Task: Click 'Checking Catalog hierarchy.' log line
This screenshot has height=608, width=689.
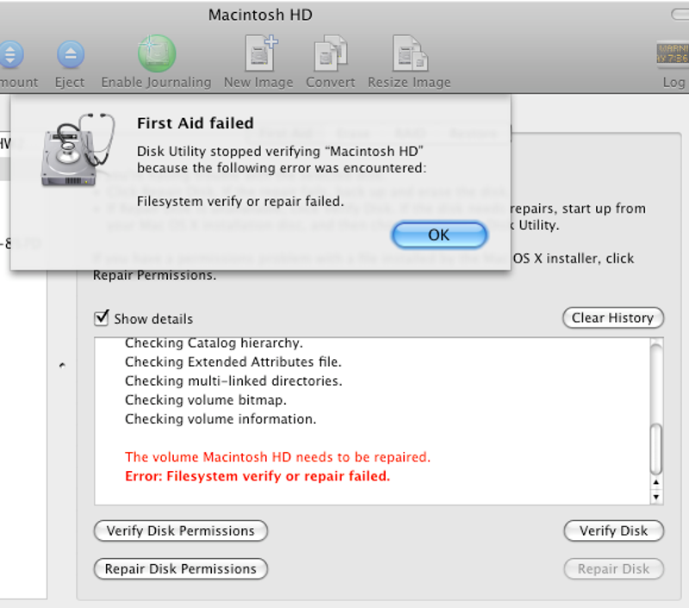Action: [x=214, y=343]
